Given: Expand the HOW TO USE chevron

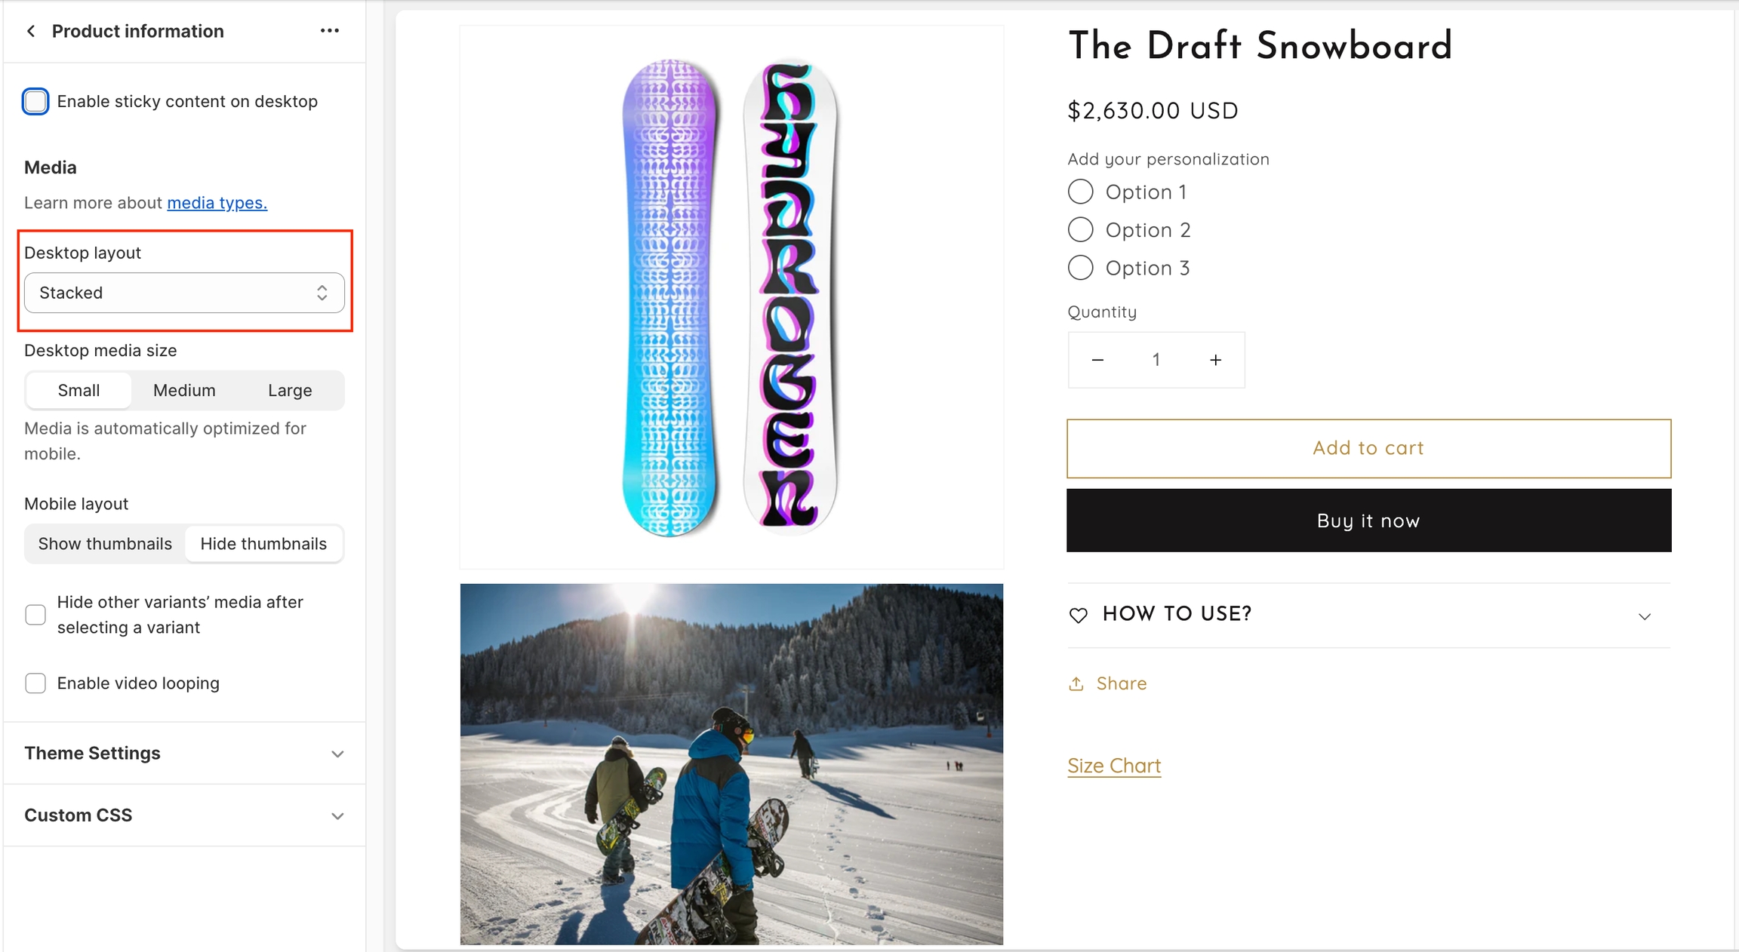Looking at the screenshot, I should 1645,616.
